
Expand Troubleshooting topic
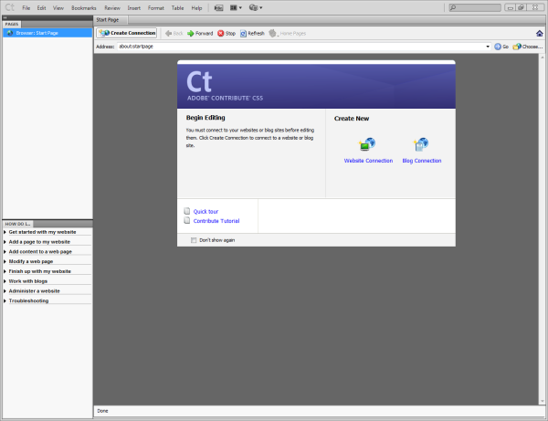[28, 300]
